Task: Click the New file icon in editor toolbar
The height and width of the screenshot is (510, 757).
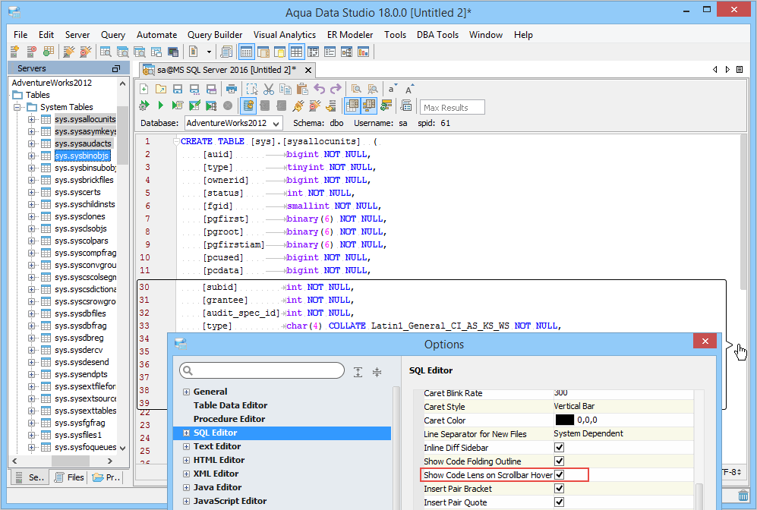Action: pos(144,89)
